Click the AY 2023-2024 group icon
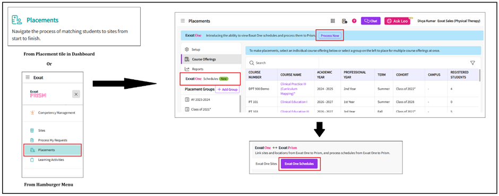Viewport: 499px width, 196px height. [x=187, y=99]
